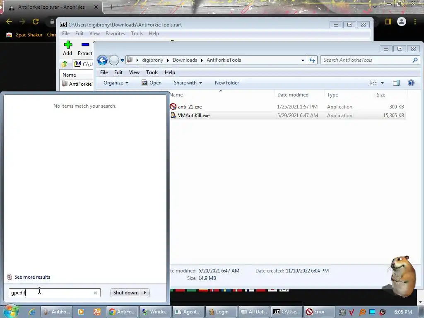Click the Extract icon in 7-Zip toolbar
Screen dimensions: 424x318
tap(85, 45)
